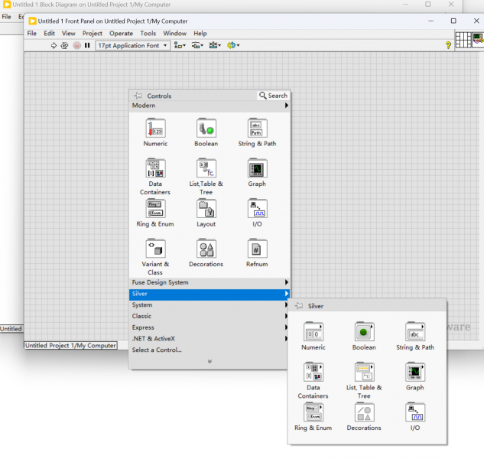Expand the Express palette category
The height and width of the screenshot is (459, 484).
208,327
